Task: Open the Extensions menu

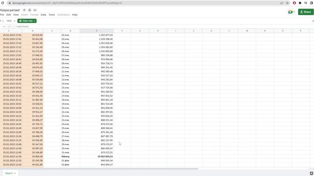Action: pos(63,15)
